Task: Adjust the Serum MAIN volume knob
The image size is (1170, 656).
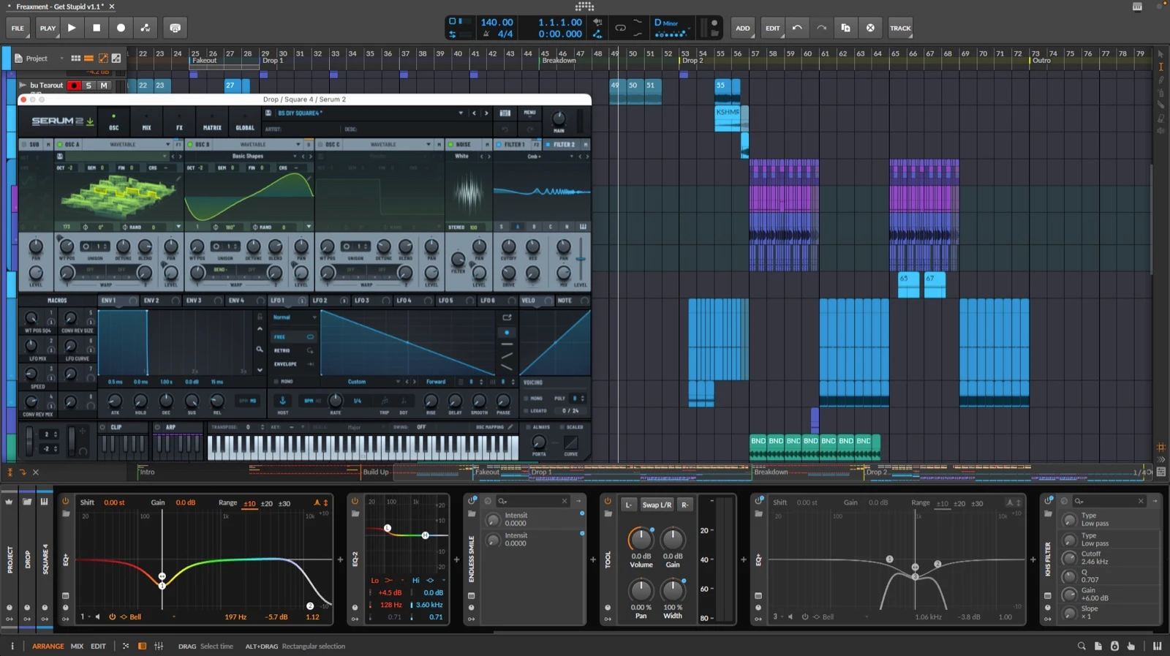Action: click(x=559, y=118)
